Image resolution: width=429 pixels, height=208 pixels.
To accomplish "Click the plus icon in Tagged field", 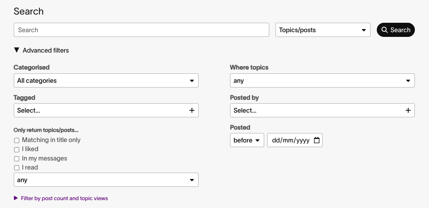I will pyautogui.click(x=192, y=110).
